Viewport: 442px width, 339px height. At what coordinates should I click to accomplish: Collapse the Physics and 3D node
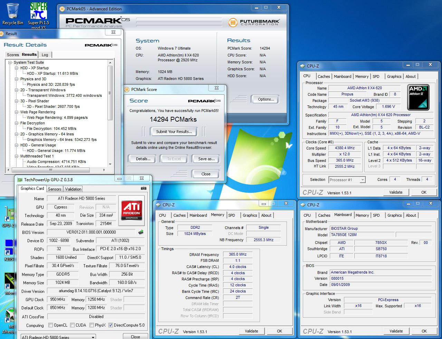pyautogui.click(x=17, y=79)
